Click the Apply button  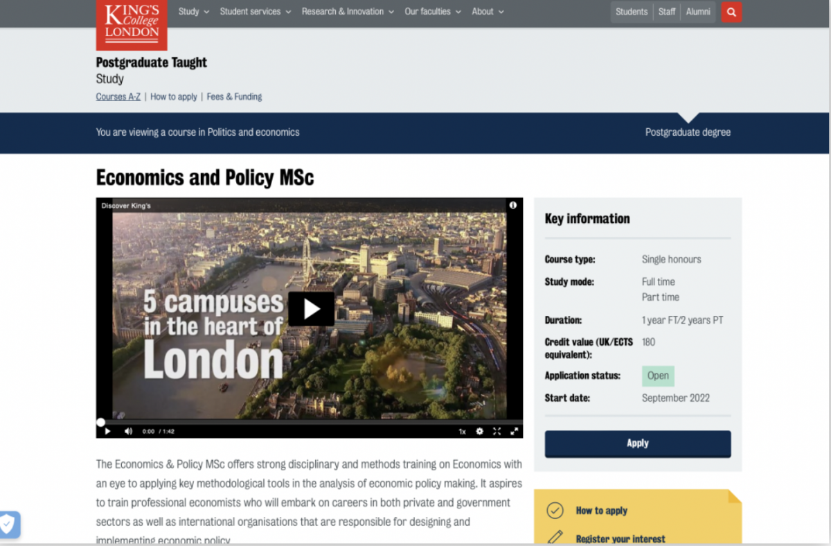click(638, 443)
